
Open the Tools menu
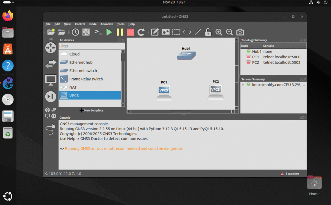tap(121, 24)
